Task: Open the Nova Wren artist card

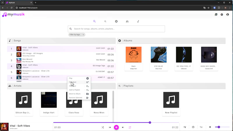Action: click(x=99, y=104)
